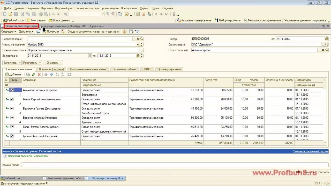The image size is (331, 186).
Task: Open Рабочий стол in bottom window bar
Action: [x=21, y=178]
